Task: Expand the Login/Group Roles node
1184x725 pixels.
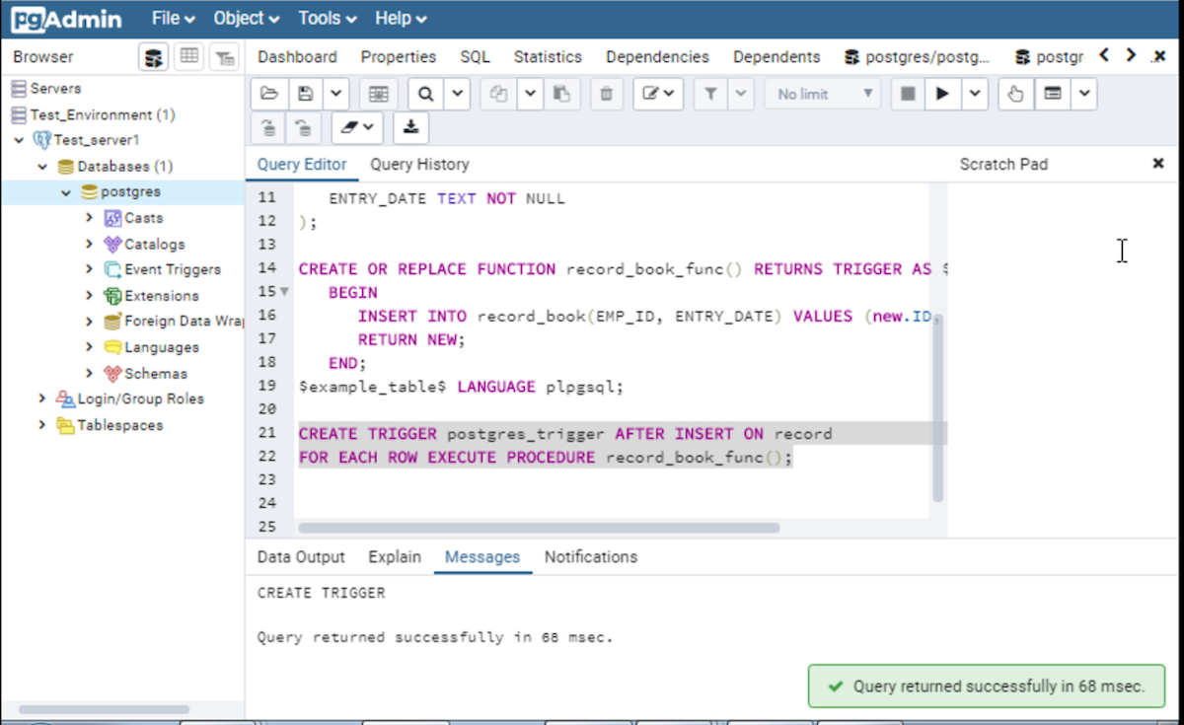Action: pos(42,399)
